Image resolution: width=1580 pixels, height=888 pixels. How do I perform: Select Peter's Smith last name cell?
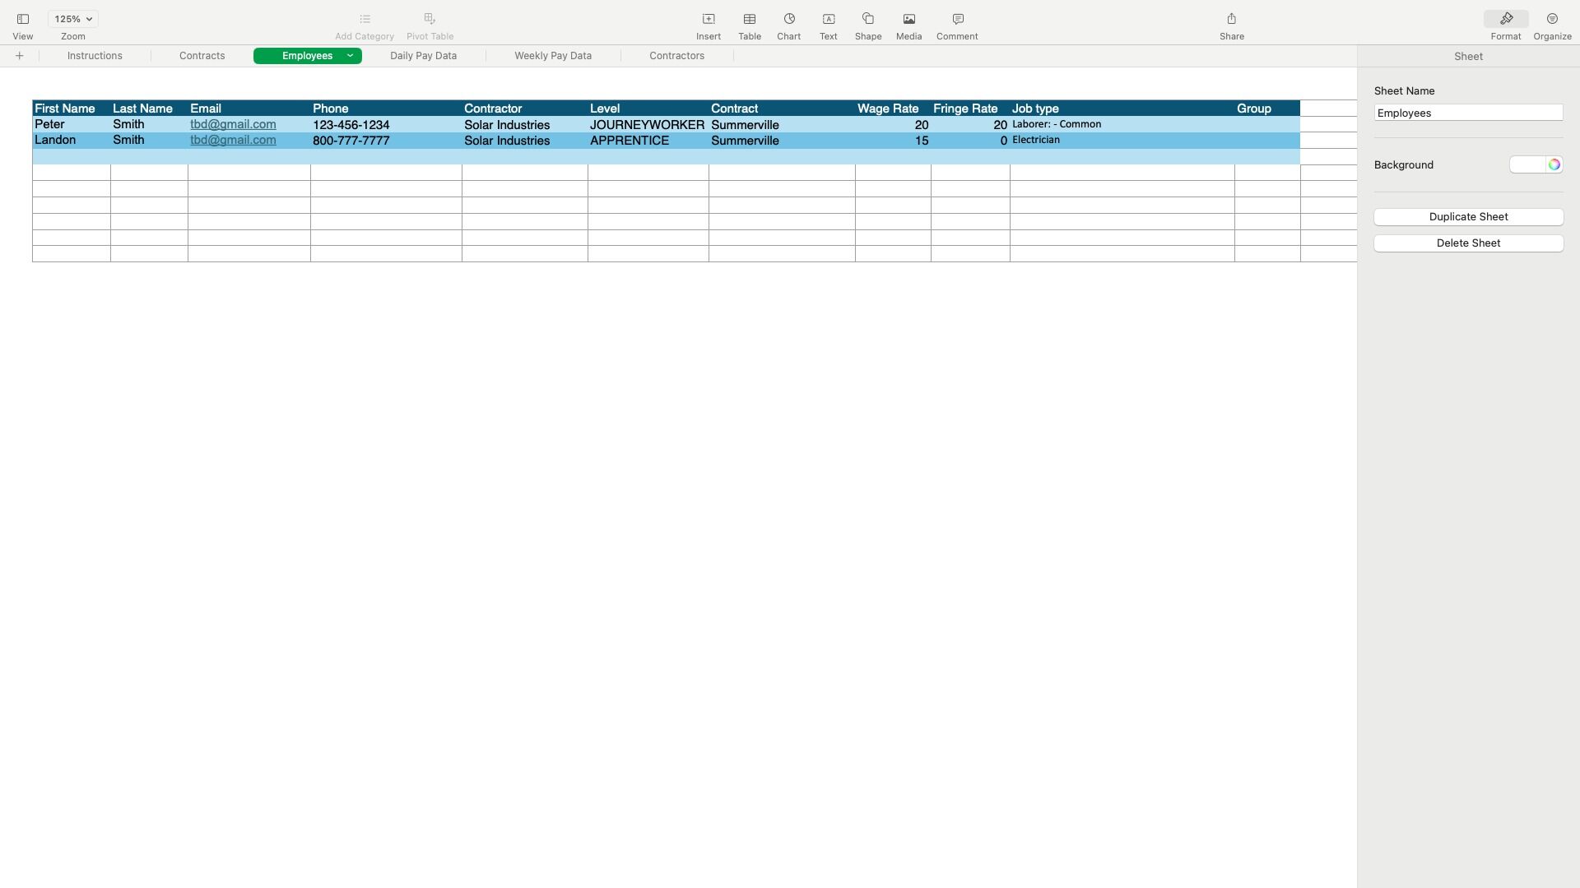click(x=149, y=124)
